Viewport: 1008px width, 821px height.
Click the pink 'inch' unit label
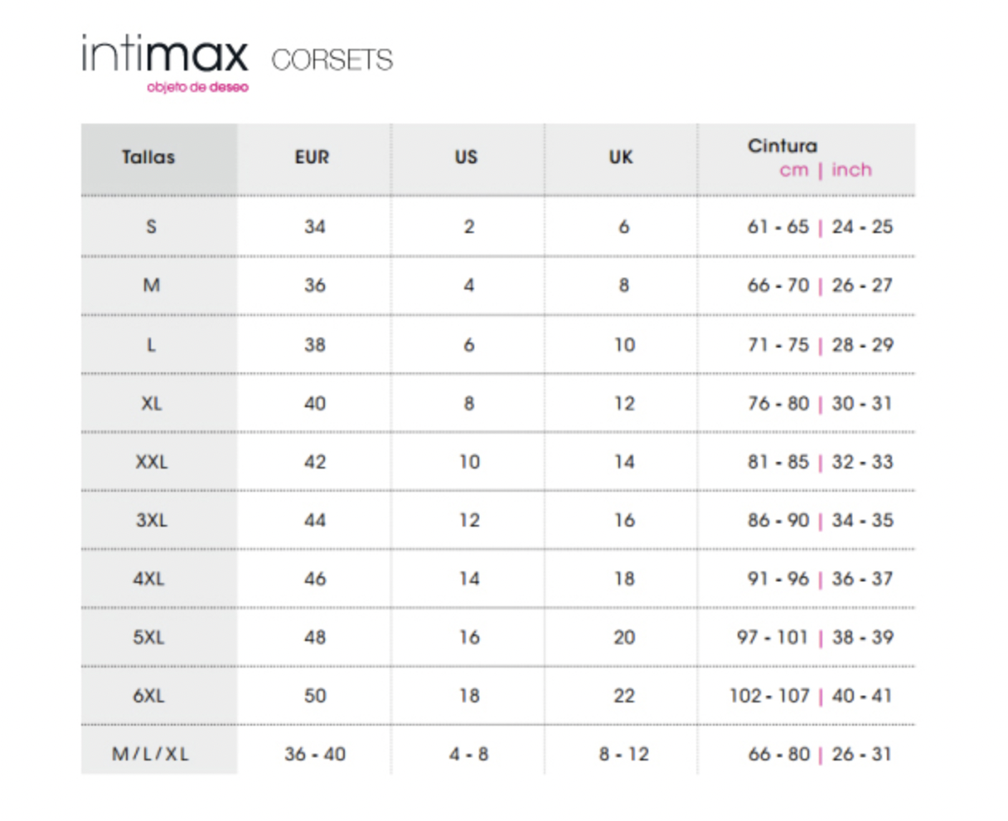(851, 170)
